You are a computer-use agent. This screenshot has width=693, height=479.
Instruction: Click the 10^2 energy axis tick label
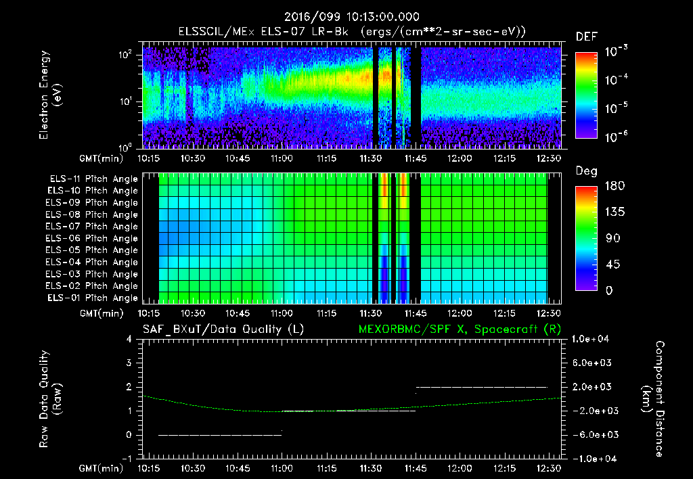[125, 55]
